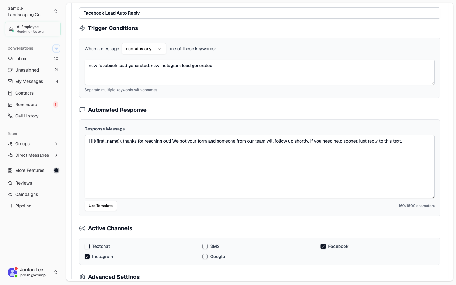Click the Response Message resize handle
Screen dimensions: 456x285
coord(433,196)
